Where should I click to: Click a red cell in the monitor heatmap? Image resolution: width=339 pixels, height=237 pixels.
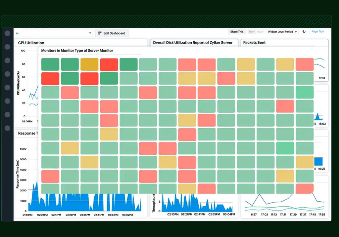(x=109, y=64)
